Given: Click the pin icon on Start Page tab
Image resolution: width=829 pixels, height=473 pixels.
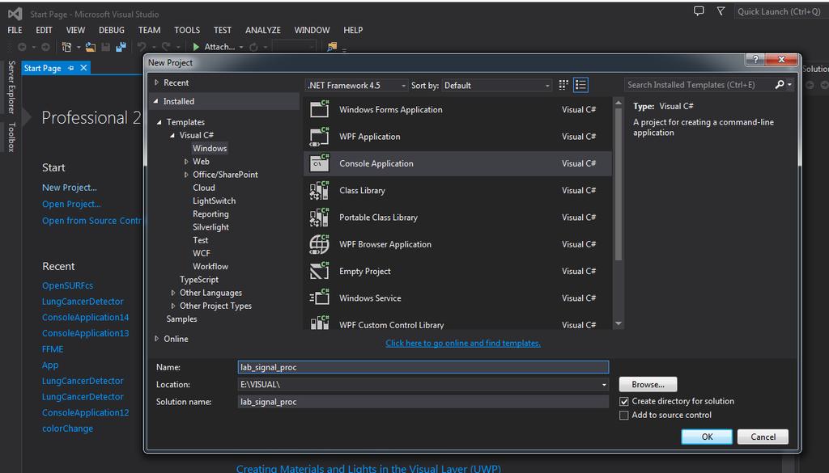Looking at the screenshot, I should click(x=71, y=68).
